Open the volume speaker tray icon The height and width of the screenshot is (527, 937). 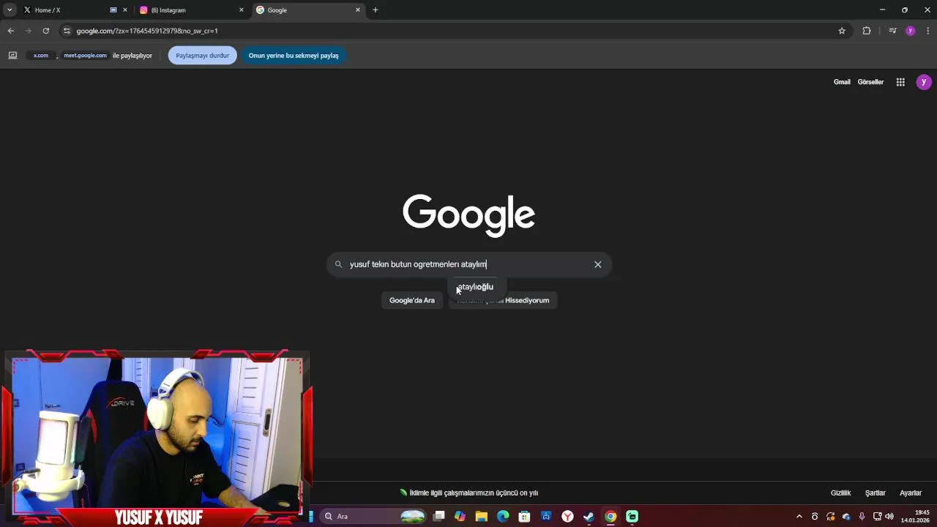tap(889, 517)
